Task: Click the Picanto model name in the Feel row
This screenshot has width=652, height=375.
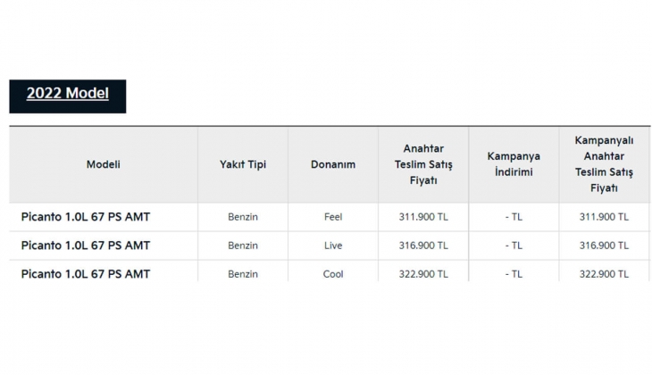Action: [86, 217]
